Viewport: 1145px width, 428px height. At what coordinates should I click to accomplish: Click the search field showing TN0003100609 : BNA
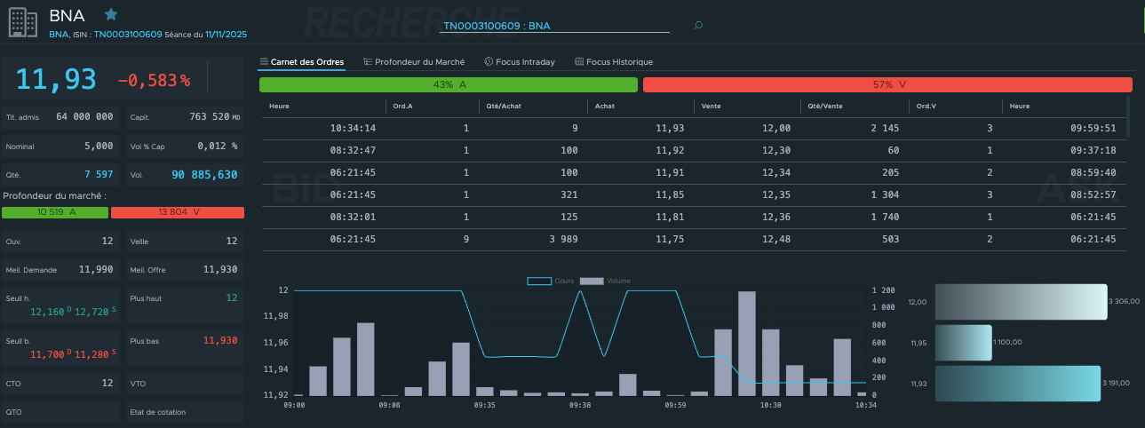554,26
